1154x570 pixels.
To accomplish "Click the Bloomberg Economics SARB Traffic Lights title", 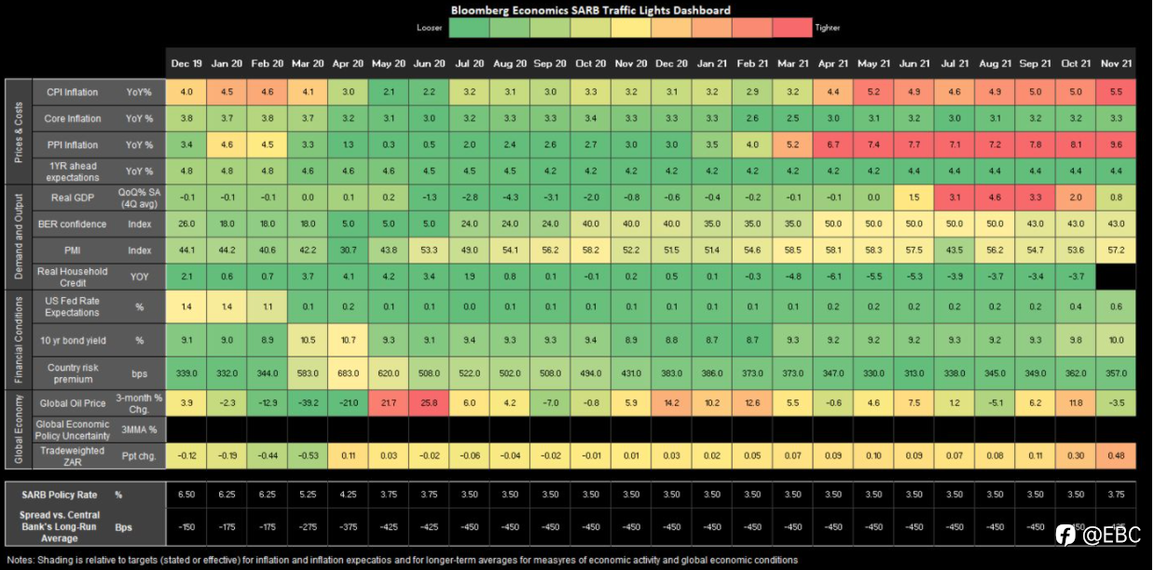I will click(591, 10).
